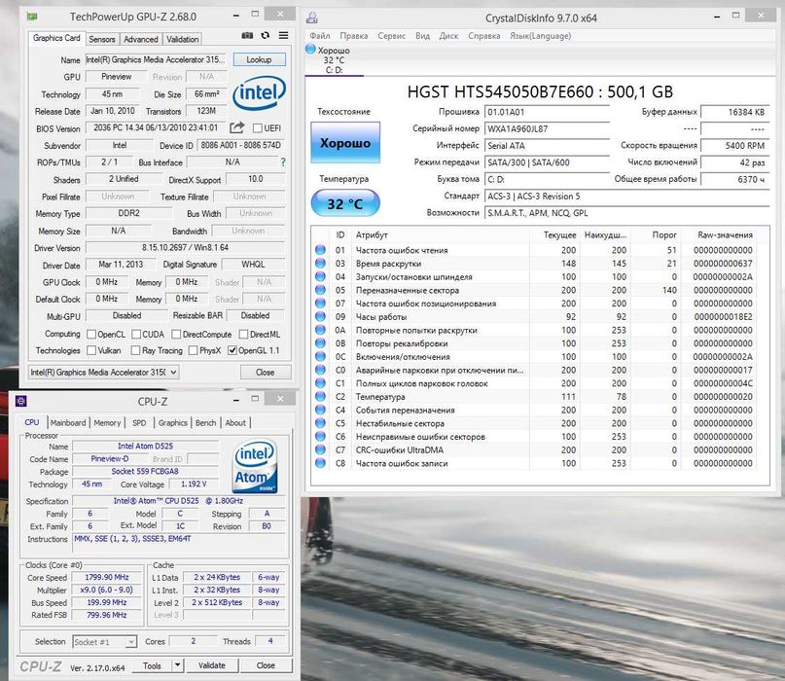785x681 pixels.
Task: Click the BIOS share/export arrow icon
Action: click(236, 127)
